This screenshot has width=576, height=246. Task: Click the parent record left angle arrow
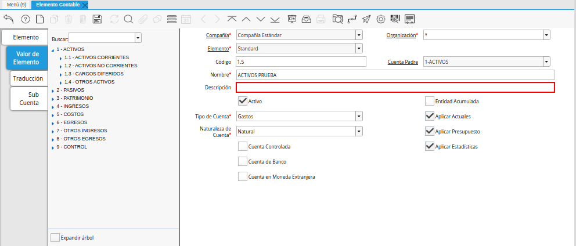[203, 19]
